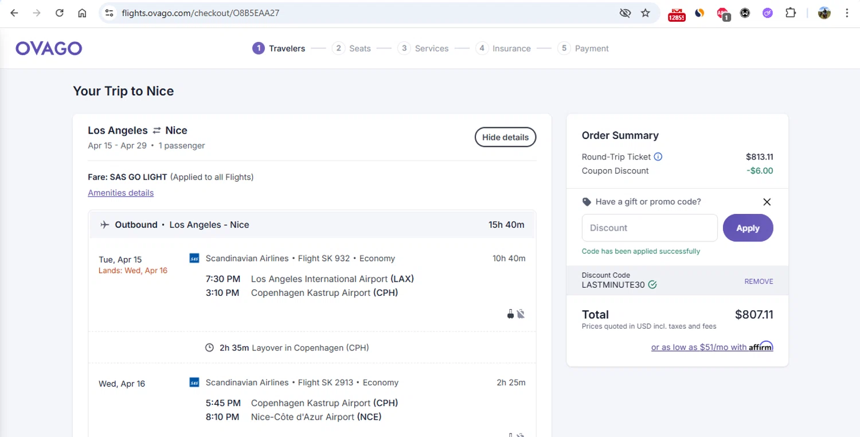Click SAS airline logo for Flight SK 932
The image size is (860, 437).
[x=194, y=258]
